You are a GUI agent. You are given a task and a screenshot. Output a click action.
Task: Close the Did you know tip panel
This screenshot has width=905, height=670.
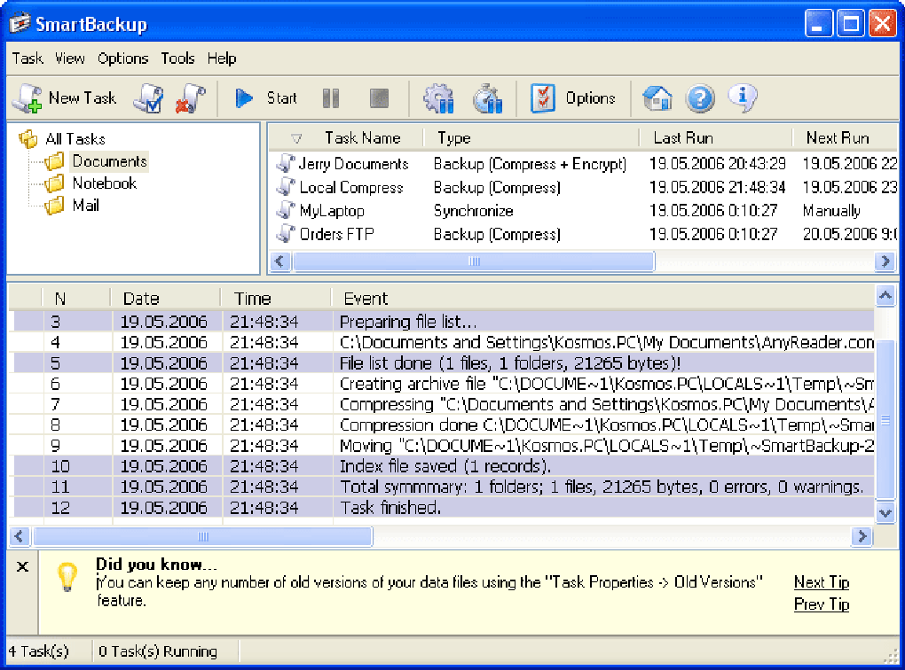(22, 566)
